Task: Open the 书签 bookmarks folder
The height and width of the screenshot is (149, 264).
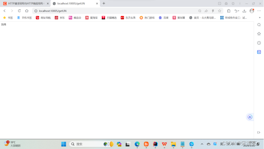Action: click(8, 18)
